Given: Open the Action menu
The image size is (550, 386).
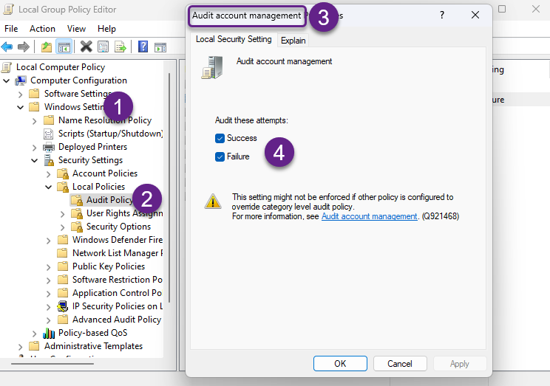Looking at the screenshot, I should pyautogui.click(x=42, y=29).
